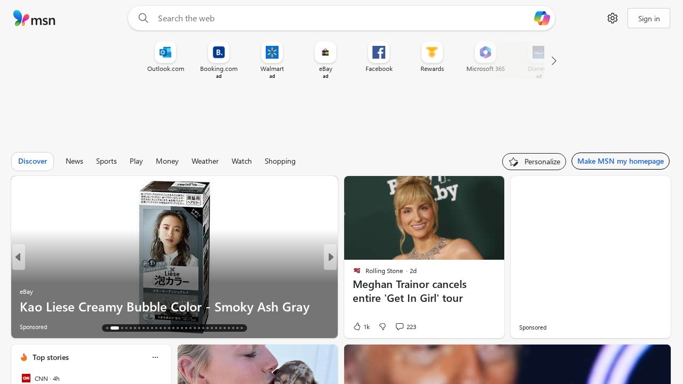This screenshot has width=683, height=384.
Task: Open the Microsoft 365 shortcut icon
Action: (486, 52)
